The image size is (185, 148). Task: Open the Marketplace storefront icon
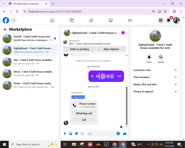coord(111,20)
